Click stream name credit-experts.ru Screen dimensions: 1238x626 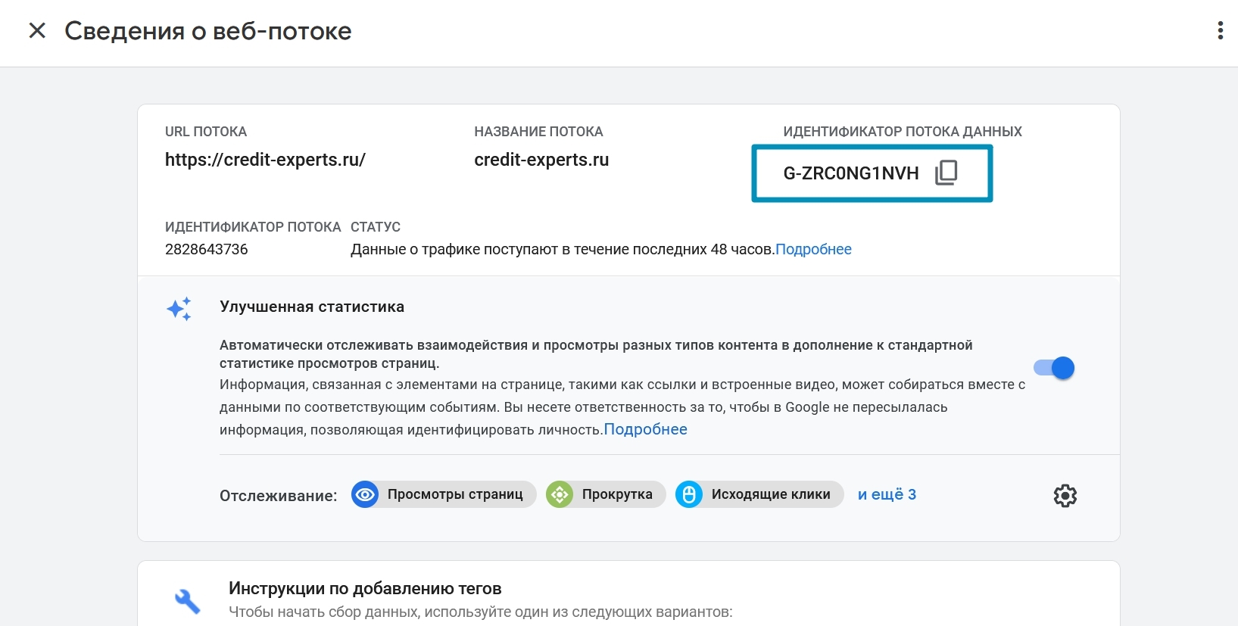541,160
